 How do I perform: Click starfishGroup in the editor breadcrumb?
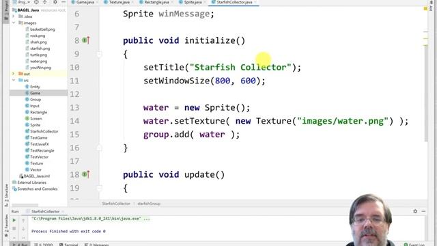(x=149, y=204)
